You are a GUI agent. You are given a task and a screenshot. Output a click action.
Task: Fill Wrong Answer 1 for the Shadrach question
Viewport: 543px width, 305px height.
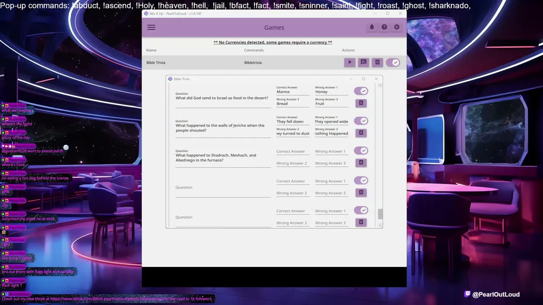[x=331, y=151]
